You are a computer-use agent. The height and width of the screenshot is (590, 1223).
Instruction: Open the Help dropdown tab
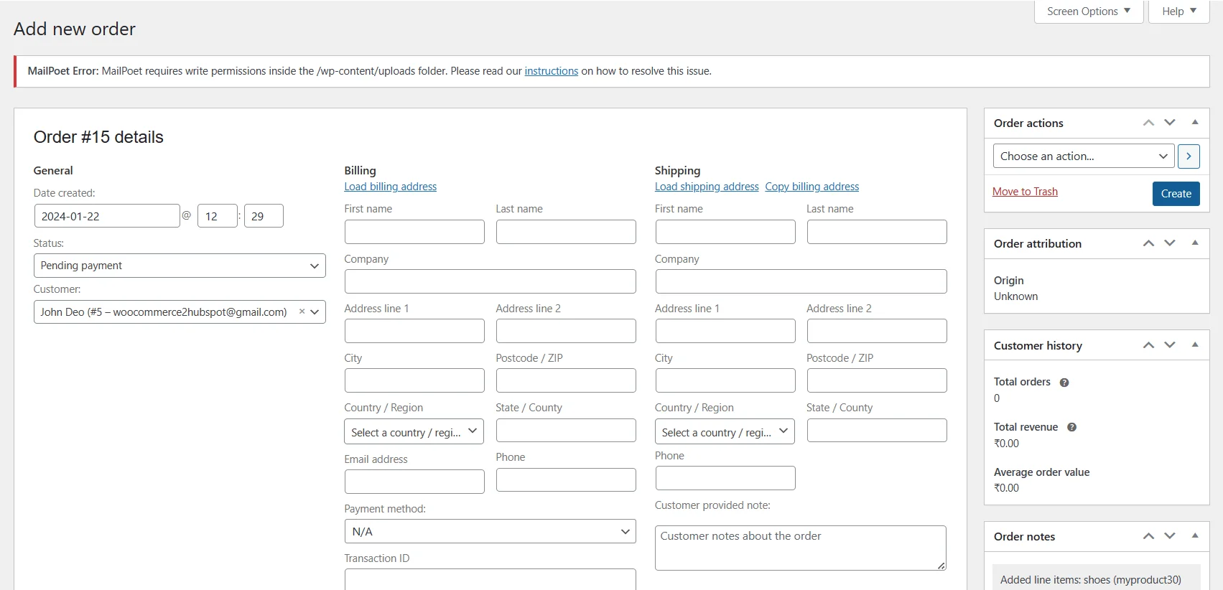(1179, 11)
